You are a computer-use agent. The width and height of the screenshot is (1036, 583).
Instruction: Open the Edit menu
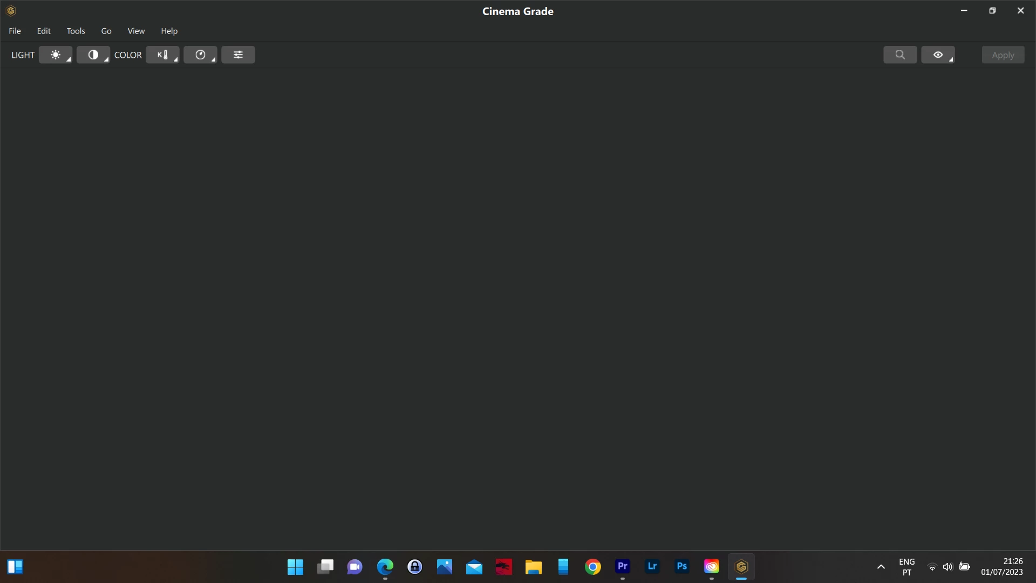click(x=44, y=31)
